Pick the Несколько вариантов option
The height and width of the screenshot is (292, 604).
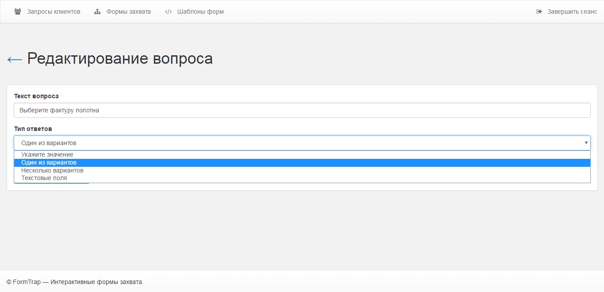pos(52,170)
